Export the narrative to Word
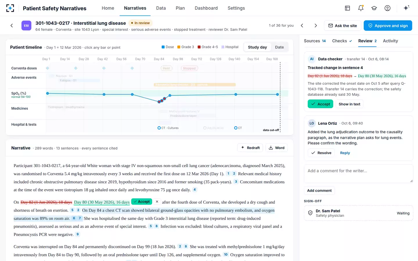418x261 pixels. [x=276, y=148]
